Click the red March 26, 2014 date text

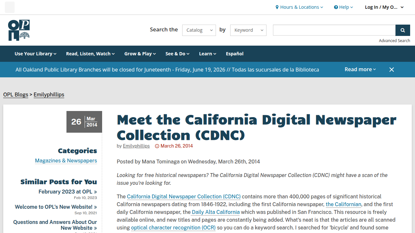pos(177,146)
